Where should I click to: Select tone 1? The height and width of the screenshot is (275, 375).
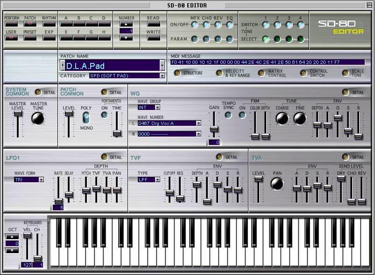[265, 39]
